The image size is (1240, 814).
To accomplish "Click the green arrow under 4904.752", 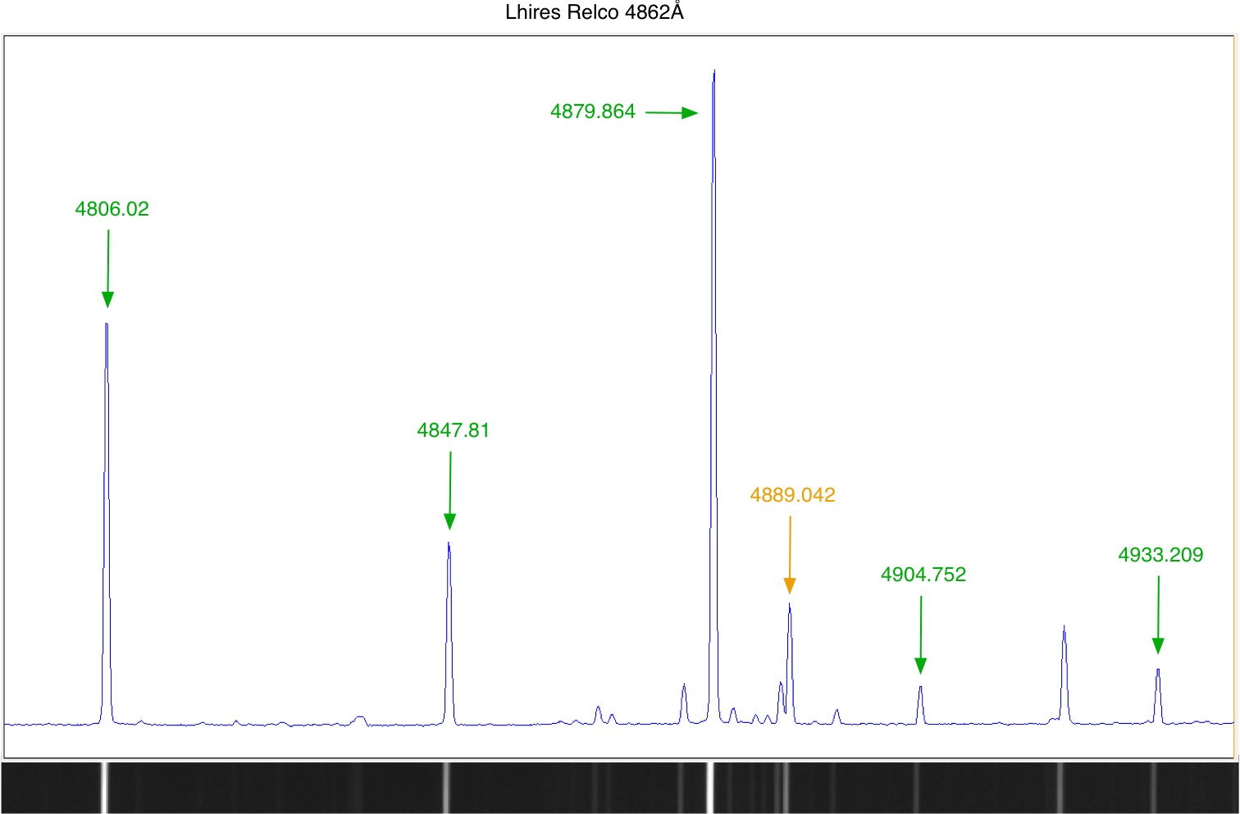I will (921, 634).
